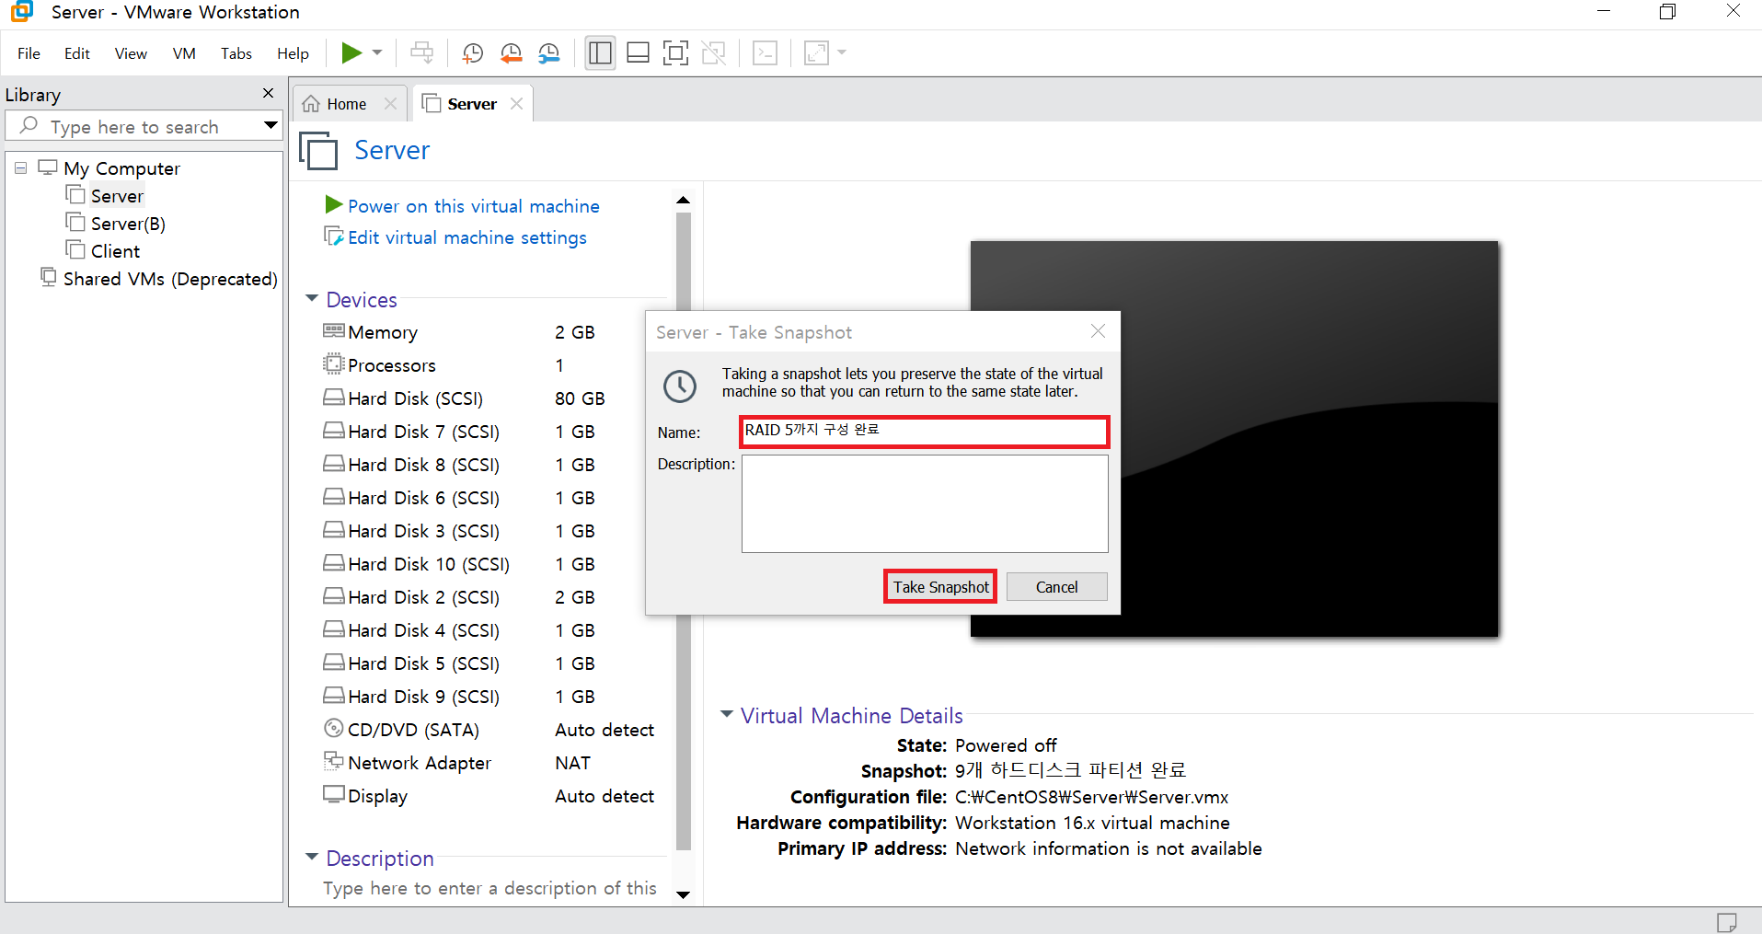Open the Tabs menu
Image resolution: width=1762 pixels, height=934 pixels.
(236, 53)
